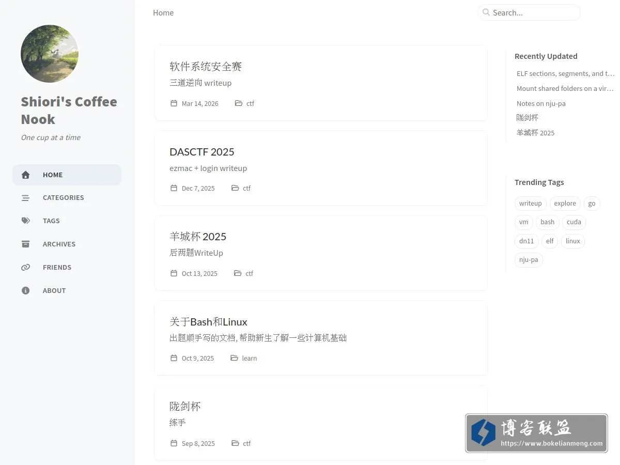The width and height of the screenshot is (620, 465).
Task: Click the Shiori's Coffee Nook site title
Action: point(69,111)
